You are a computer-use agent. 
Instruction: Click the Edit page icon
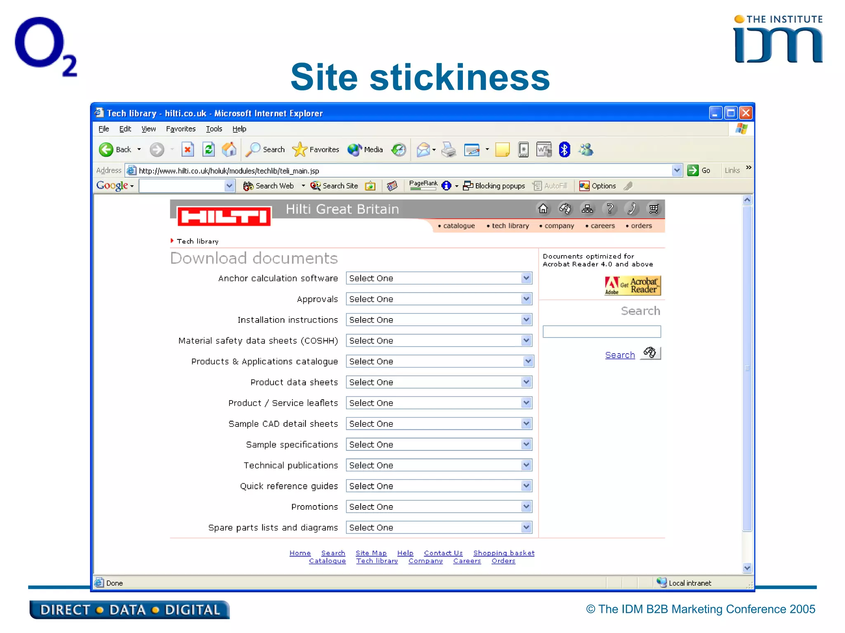(x=472, y=150)
